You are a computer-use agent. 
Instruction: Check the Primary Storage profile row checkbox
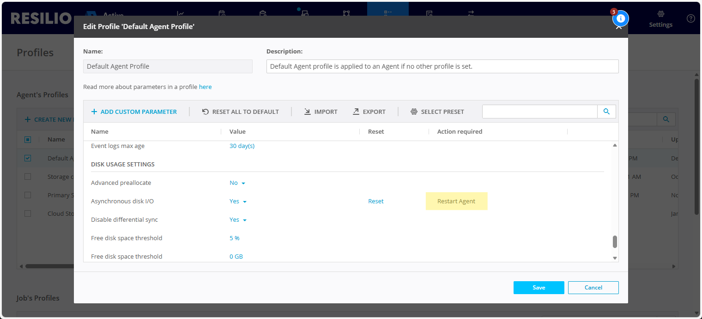click(x=28, y=195)
